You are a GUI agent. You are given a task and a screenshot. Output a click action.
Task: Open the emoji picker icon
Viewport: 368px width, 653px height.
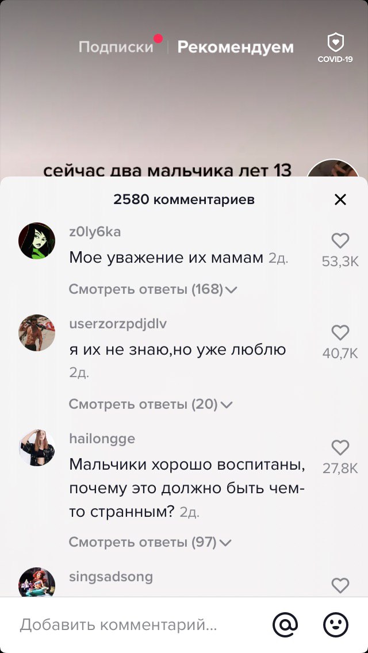336,624
